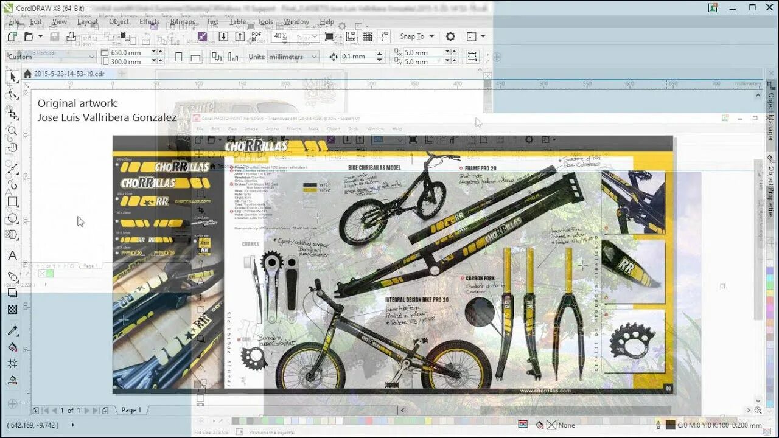Click the Application launcher icon
This screenshot has width=779, height=438.
tap(472, 36)
